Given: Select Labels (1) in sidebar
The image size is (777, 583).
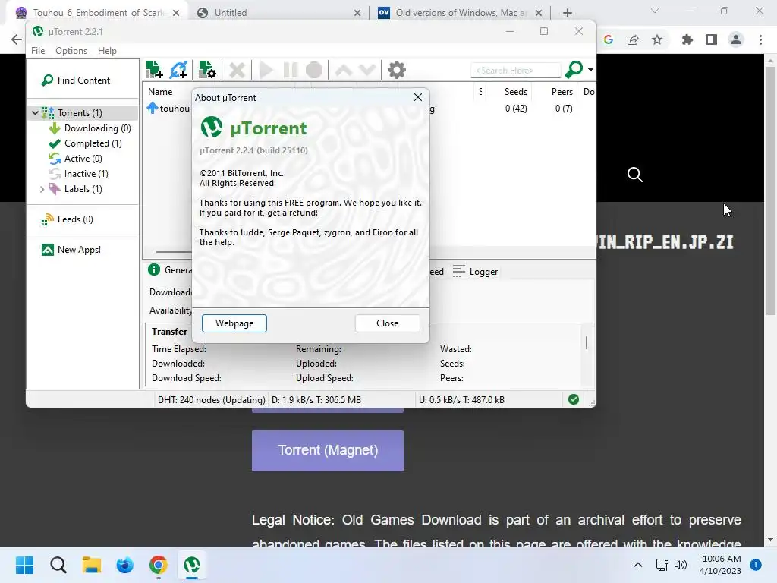Looking at the screenshot, I should pos(75,189).
